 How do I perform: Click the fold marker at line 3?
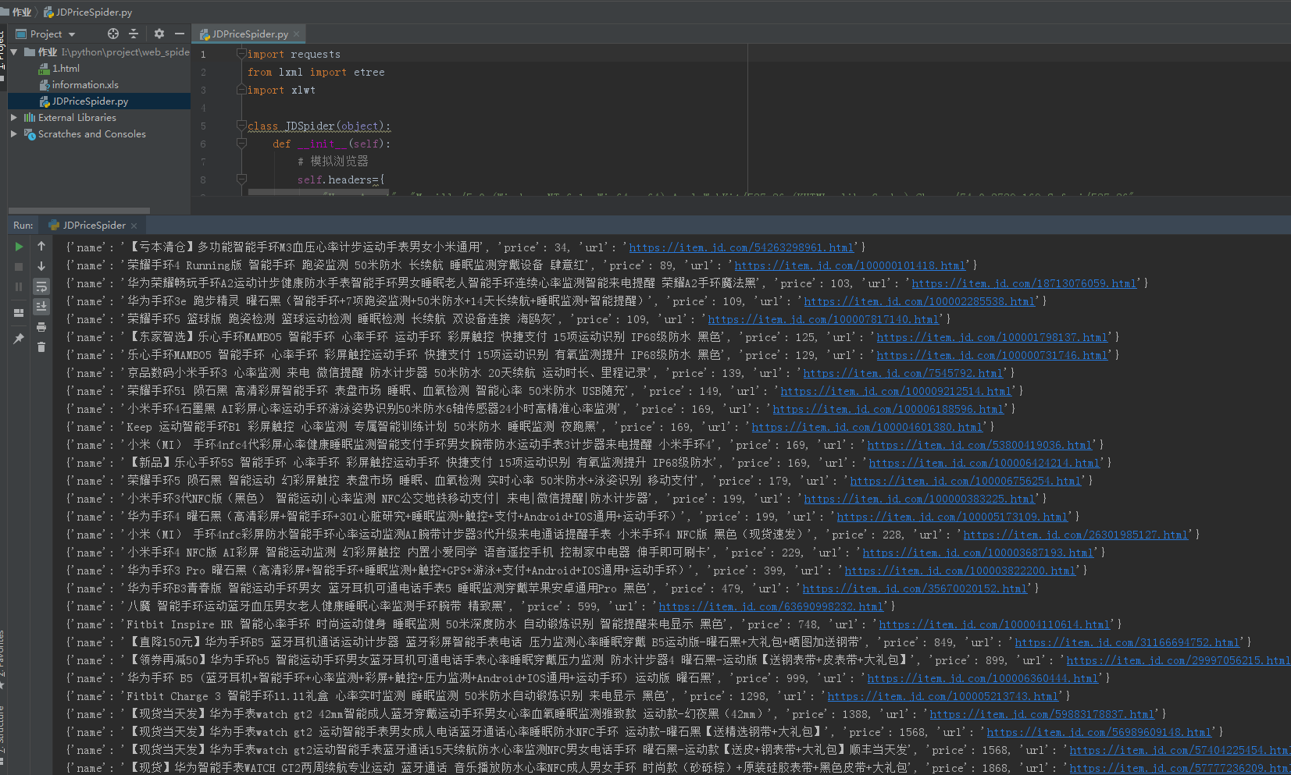coord(241,90)
